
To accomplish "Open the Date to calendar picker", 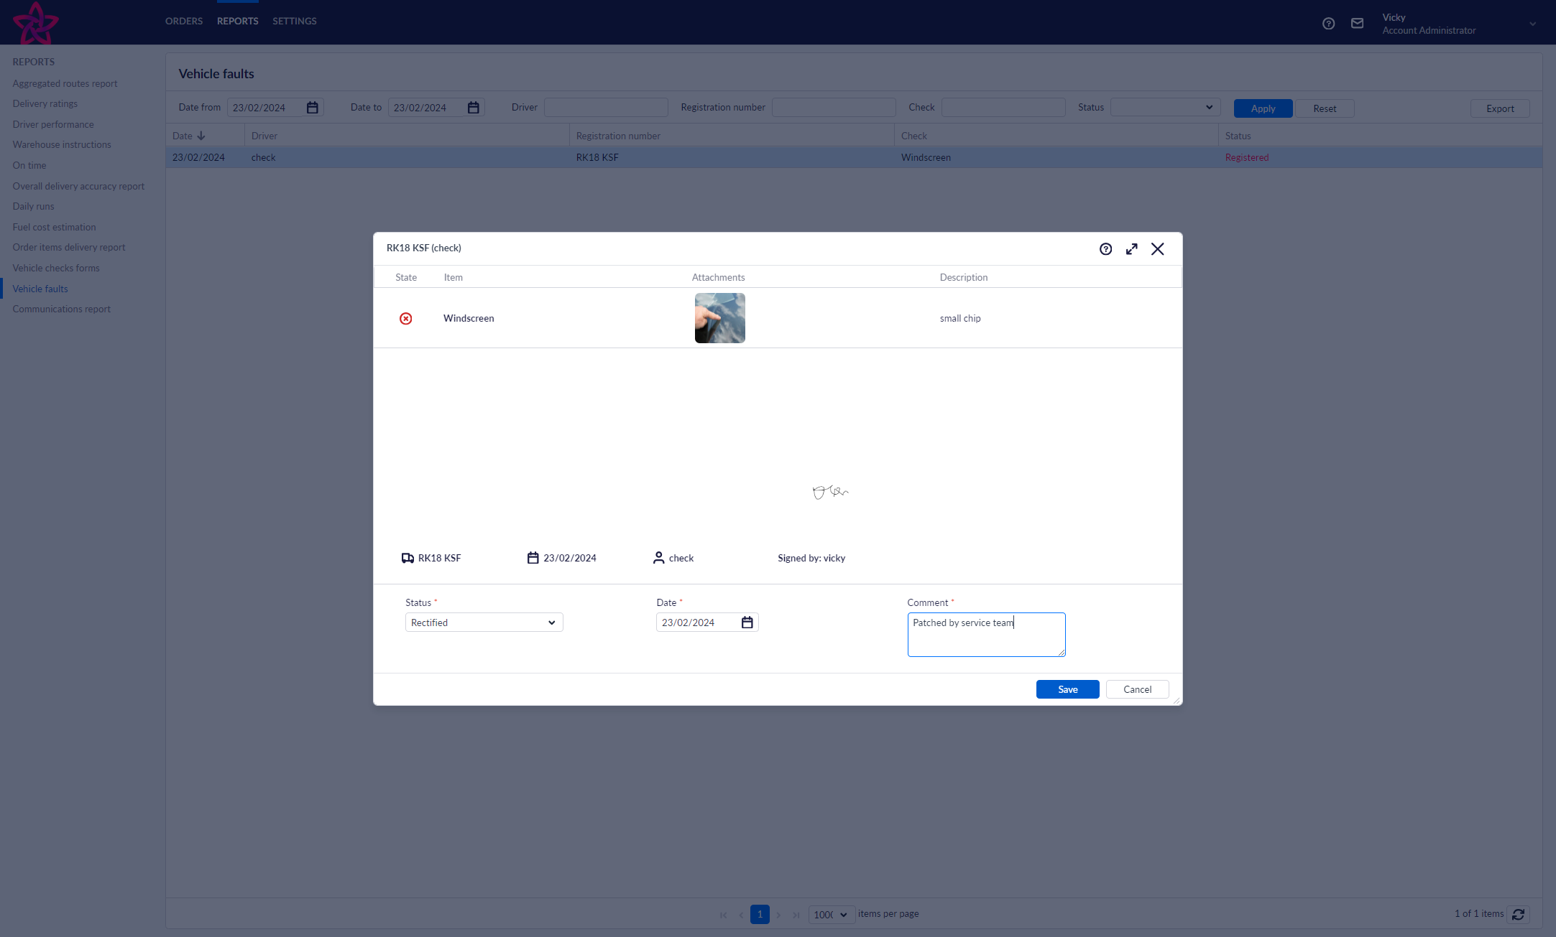I will pos(474,108).
